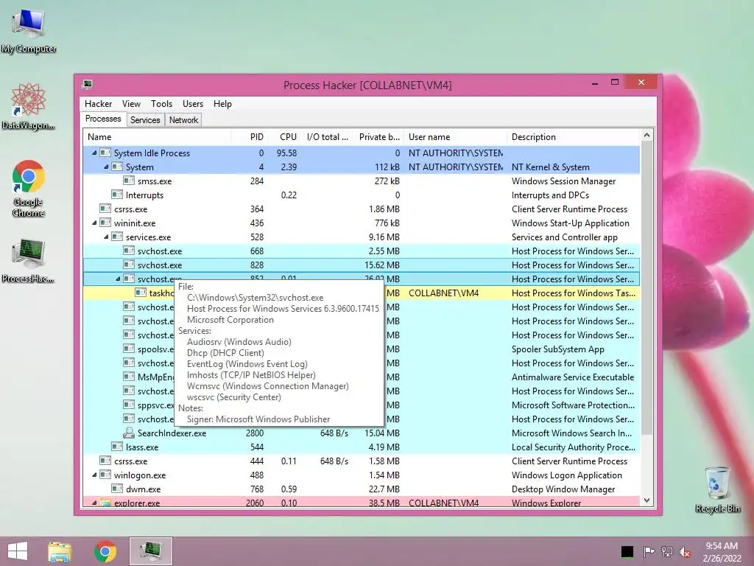Click the Interrupts process icon
Viewport: 754px width, 566px height.
(117, 195)
